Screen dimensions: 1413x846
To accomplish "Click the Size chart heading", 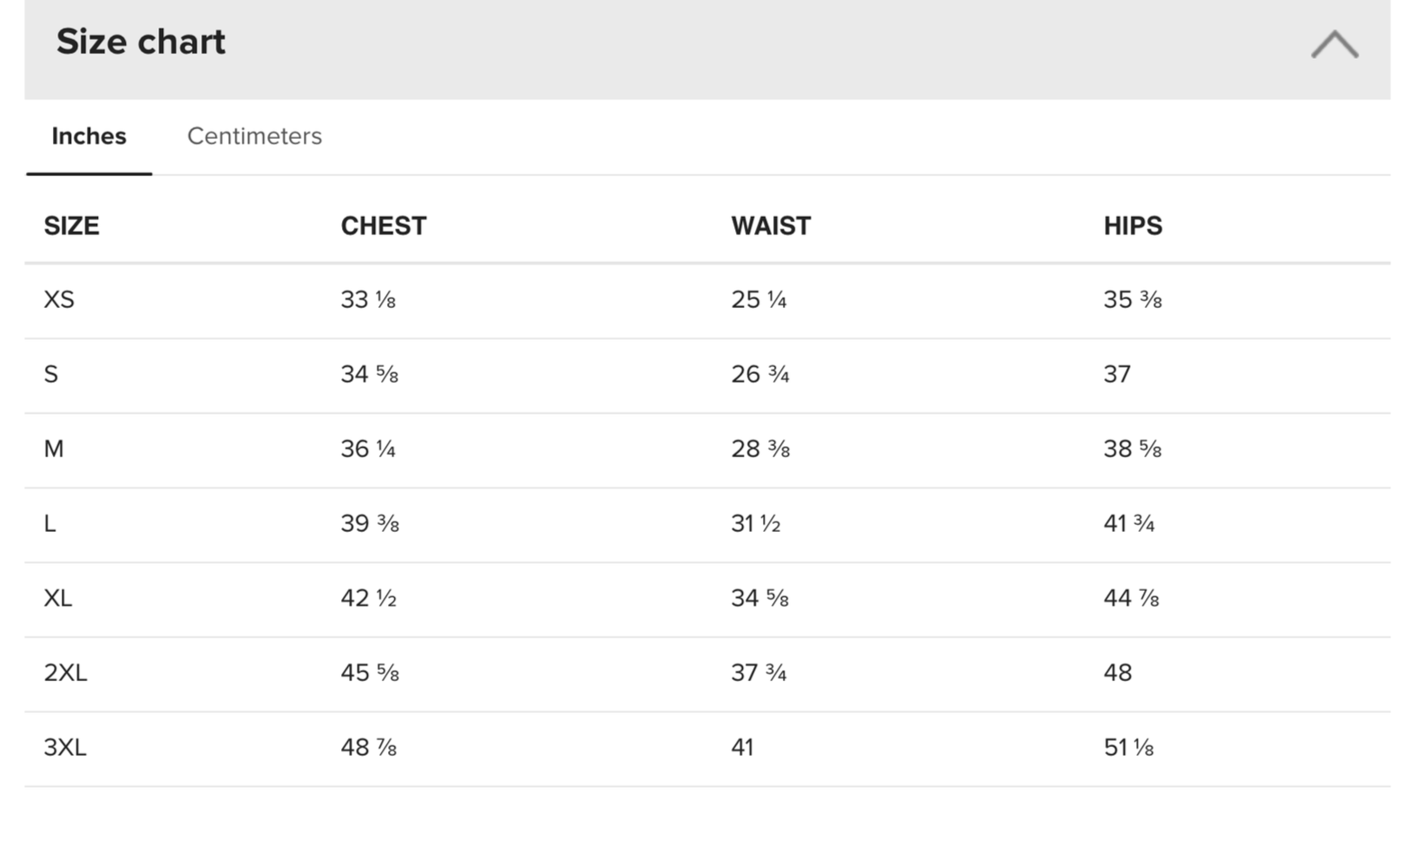I will point(141,42).
